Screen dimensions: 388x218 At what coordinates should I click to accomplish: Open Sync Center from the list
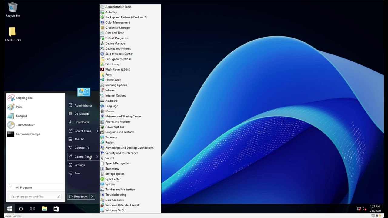click(x=130, y=179)
